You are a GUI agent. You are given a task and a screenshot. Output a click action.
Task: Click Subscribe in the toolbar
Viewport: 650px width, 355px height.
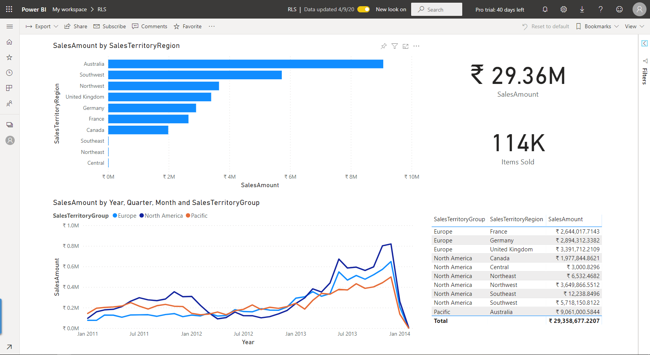click(x=110, y=26)
